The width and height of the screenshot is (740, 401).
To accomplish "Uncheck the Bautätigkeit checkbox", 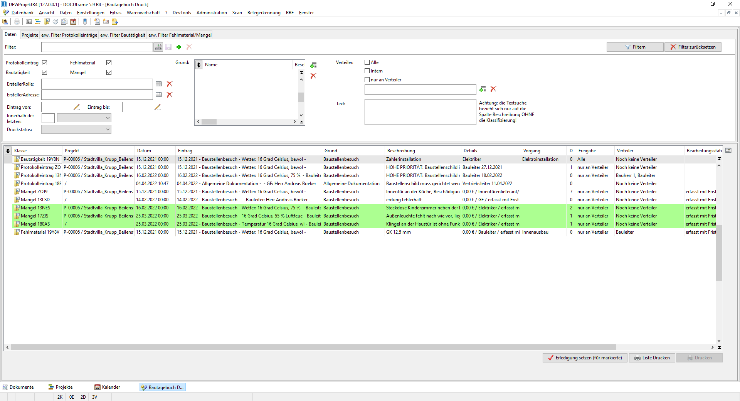I will [x=44, y=72].
